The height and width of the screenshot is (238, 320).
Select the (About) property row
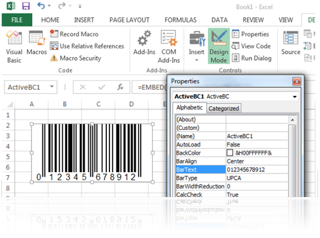[232, 120]
